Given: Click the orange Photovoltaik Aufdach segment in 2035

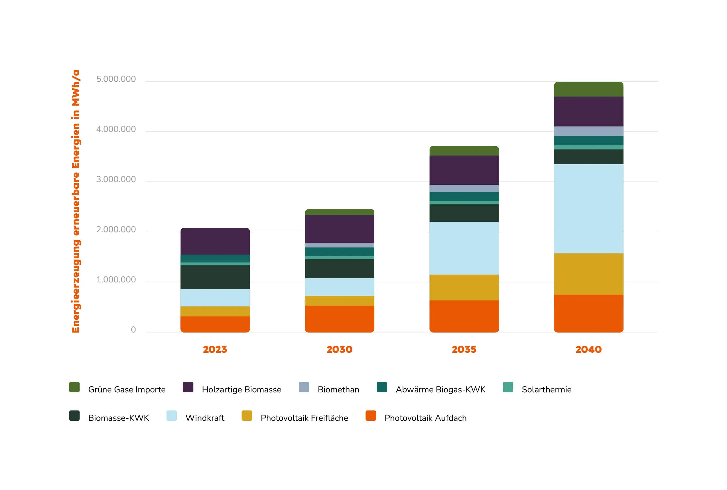Looking at the screenshot, I should pyautogui.click(x=464, y=316).
